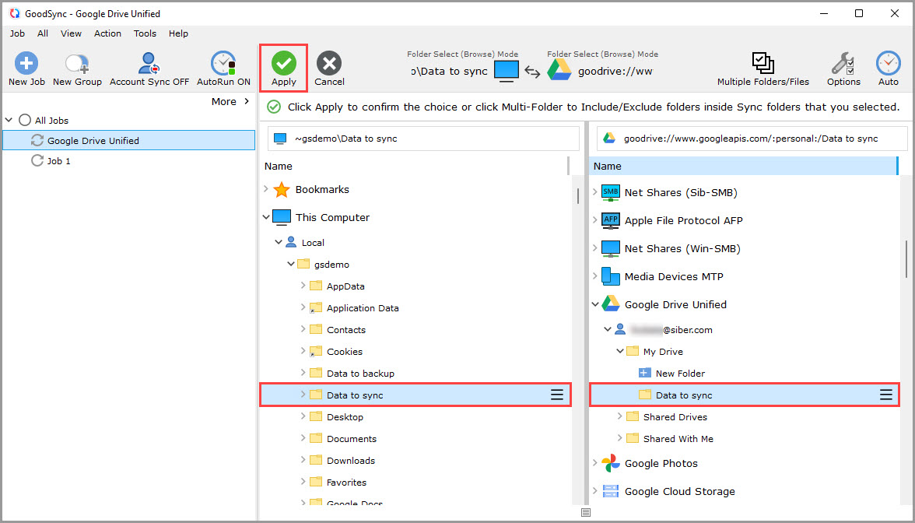Open the View menu

tap(72, 33)
